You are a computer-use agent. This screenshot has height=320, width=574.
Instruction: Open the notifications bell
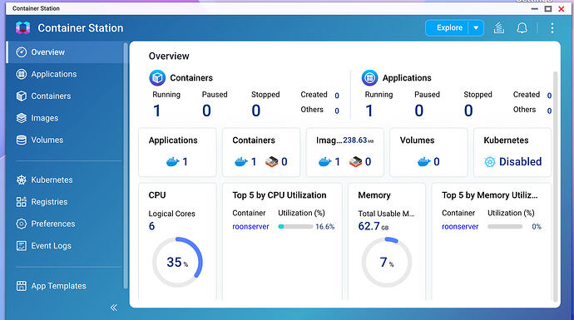(x=522, y=27)
